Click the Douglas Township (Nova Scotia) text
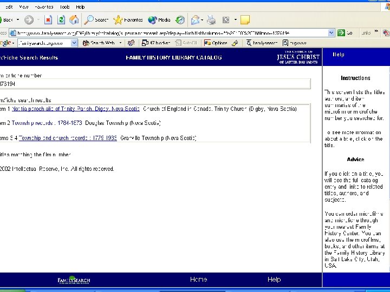The width and height of the screenshot is (390, 292). coord(123,123)
